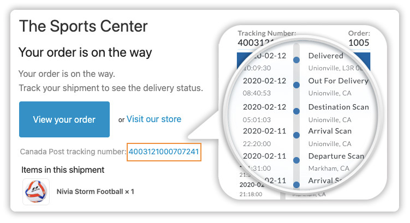Click the Destination Scan status label
Viewport: 410px width, 223px height.
[x=338, y=107]
